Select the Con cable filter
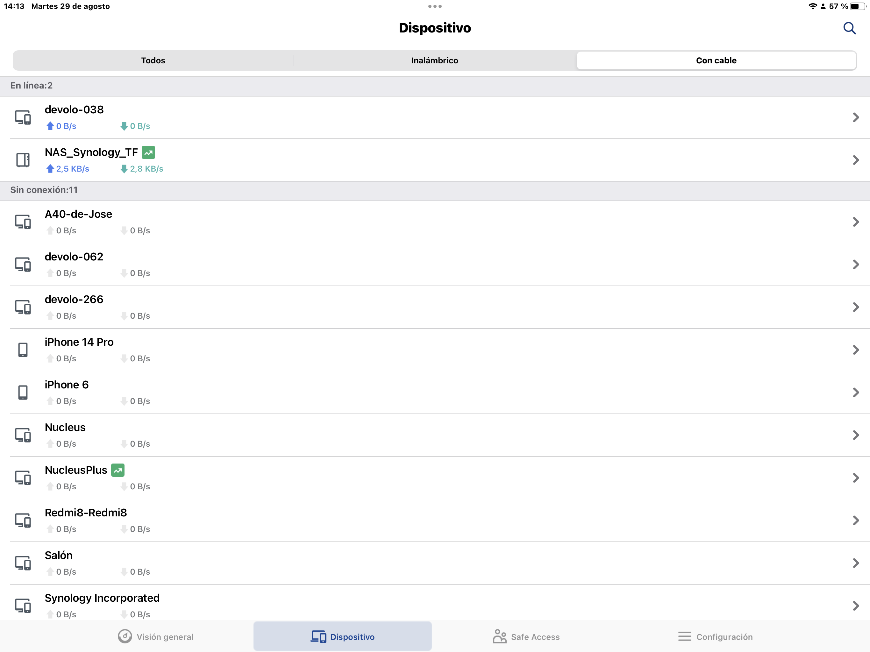870x652 pixels. 716,60
